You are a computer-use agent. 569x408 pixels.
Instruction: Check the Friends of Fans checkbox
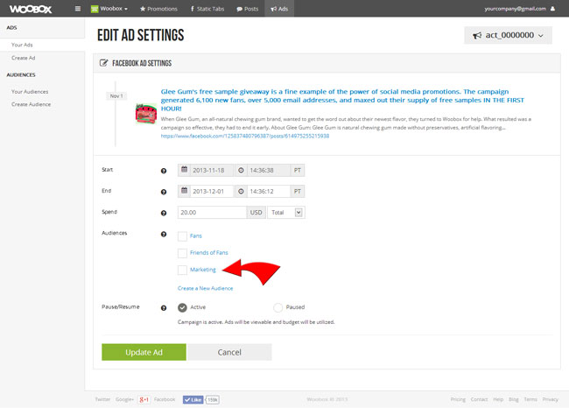point(182,253)
